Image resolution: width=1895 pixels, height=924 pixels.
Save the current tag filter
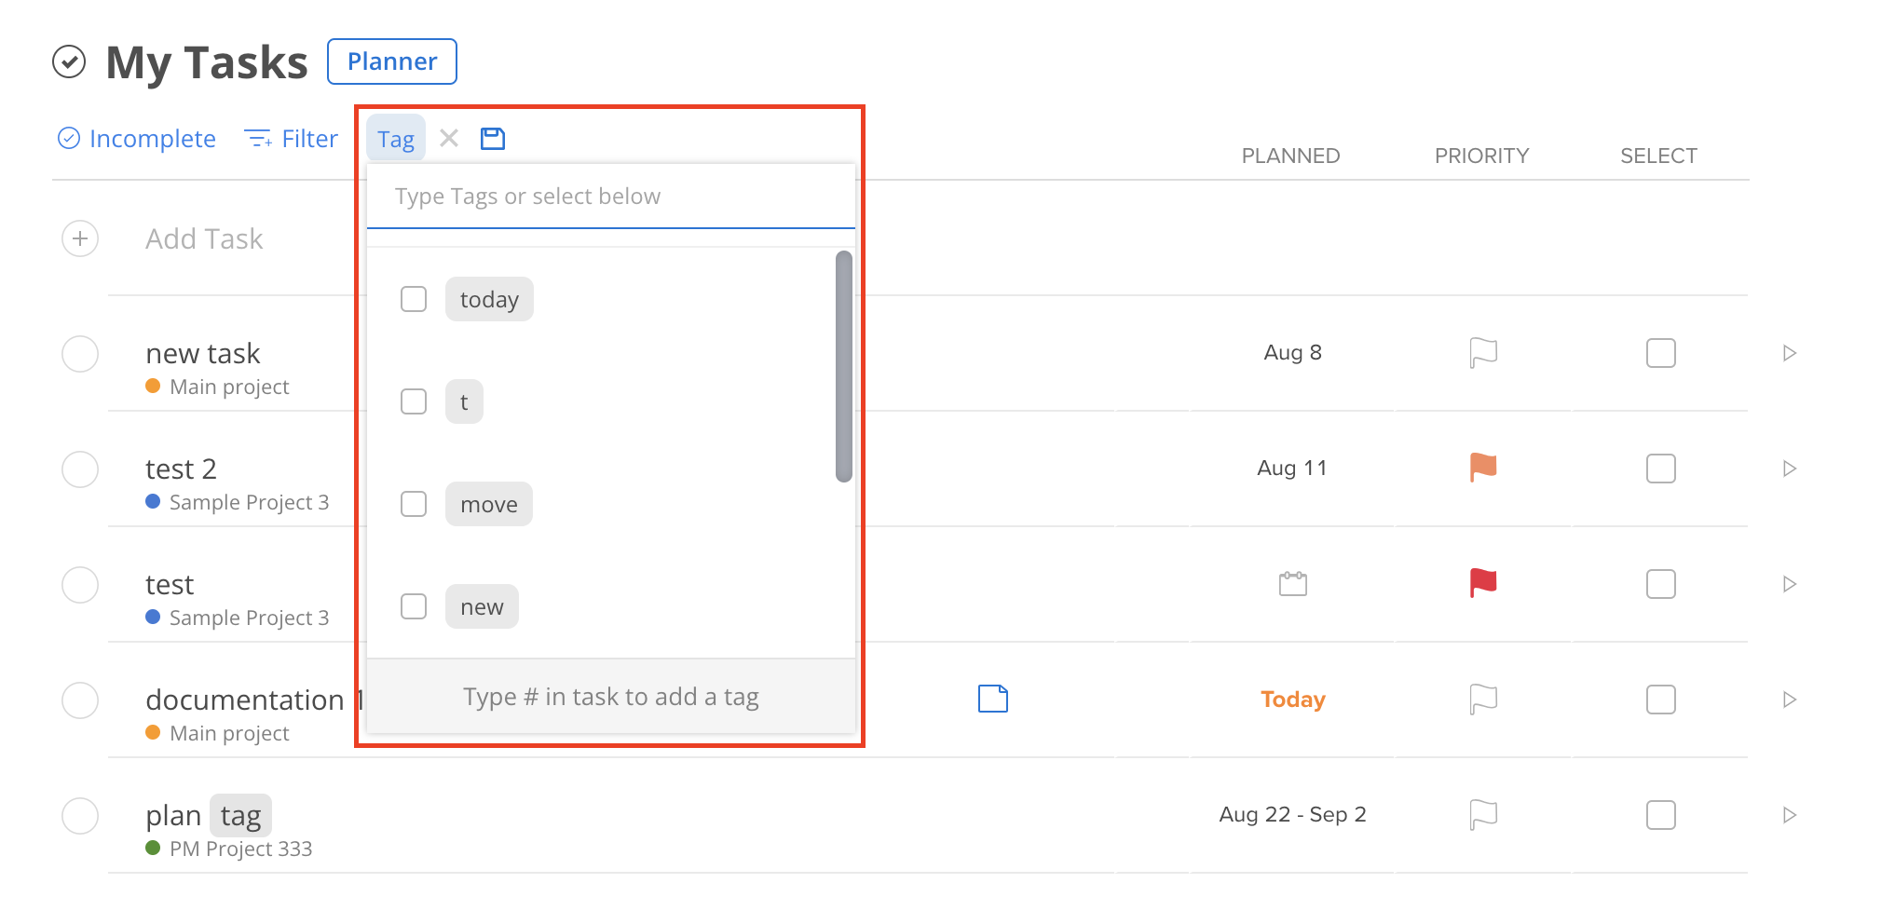click(493, 137)
